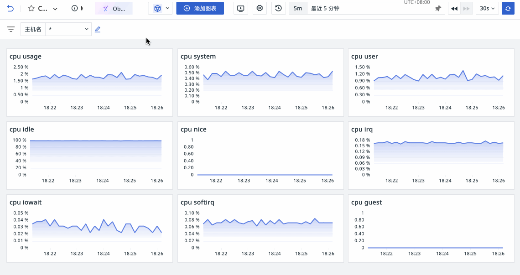Click the cpu softirq panel title

(198, 202)
